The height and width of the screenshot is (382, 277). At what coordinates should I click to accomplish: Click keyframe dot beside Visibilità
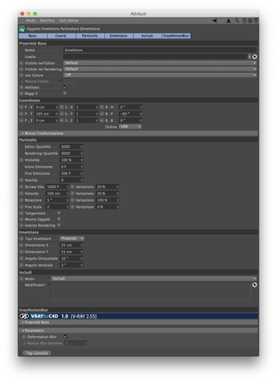21,160
